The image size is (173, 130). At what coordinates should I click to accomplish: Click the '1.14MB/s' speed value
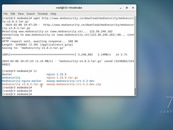click(104, 54)
